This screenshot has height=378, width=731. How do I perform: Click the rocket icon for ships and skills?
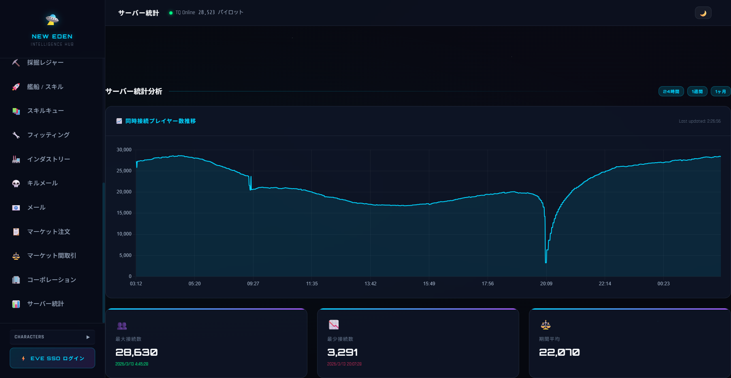(16, 87)
